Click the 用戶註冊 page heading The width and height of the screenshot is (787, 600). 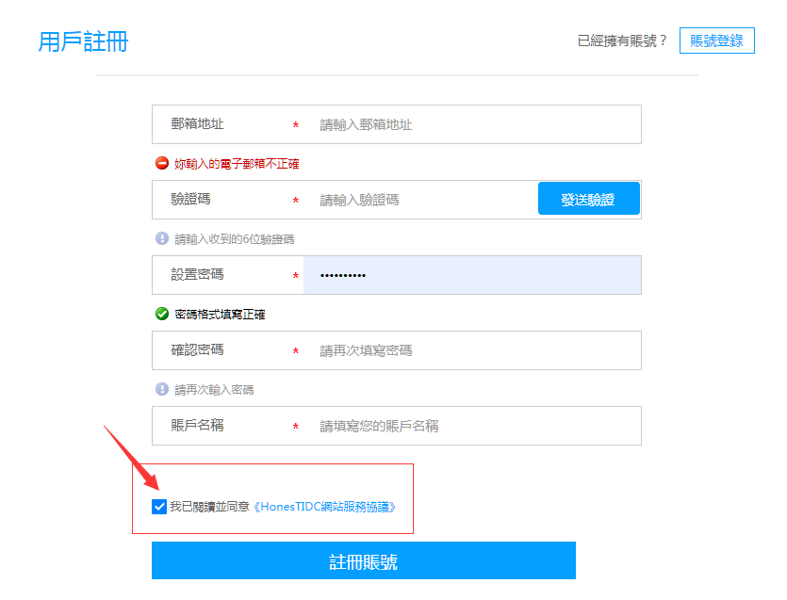pos(83,41)
